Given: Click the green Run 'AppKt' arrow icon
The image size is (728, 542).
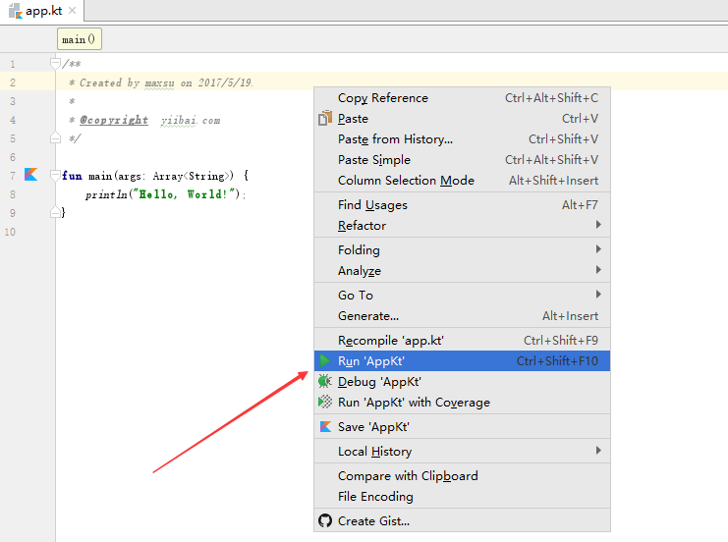Looking at the screenshot, I should [x=325, y=361].
